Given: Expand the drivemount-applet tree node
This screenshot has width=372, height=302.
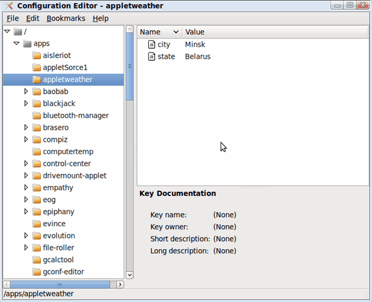Looking at the screenshot, I should (x=26, y=175).
